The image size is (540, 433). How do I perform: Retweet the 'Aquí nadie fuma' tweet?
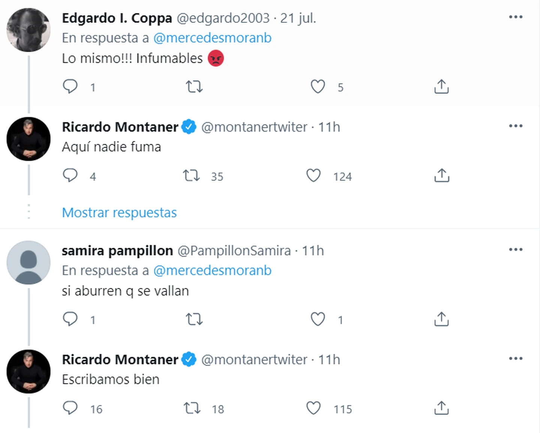pyautogui.click(x=191, y=175)
